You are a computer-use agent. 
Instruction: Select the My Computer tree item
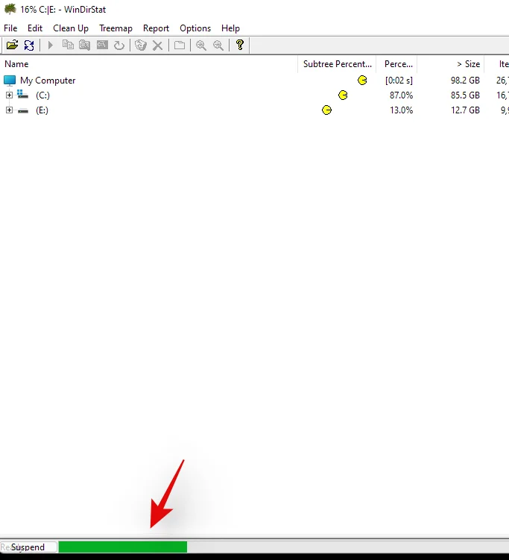[x=47, y=81]
